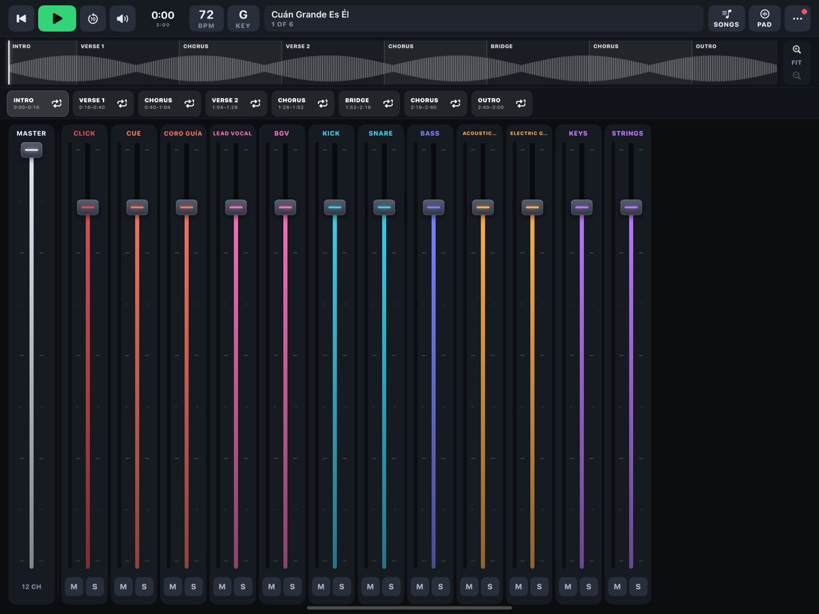Jump to Outro section chip

pos(502,103)
